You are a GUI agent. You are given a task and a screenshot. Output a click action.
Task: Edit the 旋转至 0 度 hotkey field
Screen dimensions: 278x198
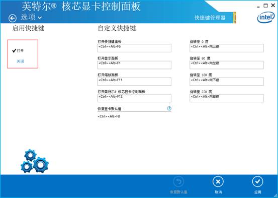[x=227, y=48]
